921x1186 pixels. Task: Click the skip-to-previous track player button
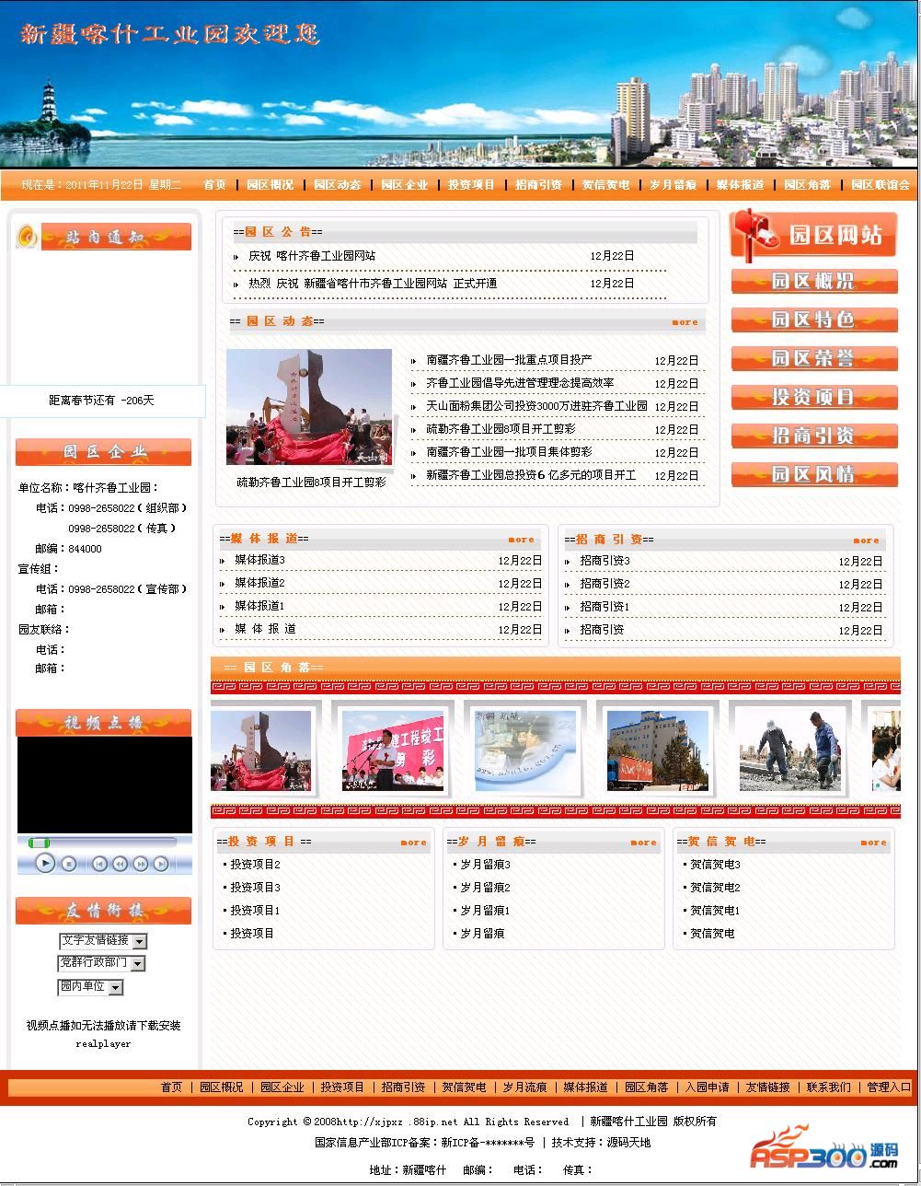(100, 864)
